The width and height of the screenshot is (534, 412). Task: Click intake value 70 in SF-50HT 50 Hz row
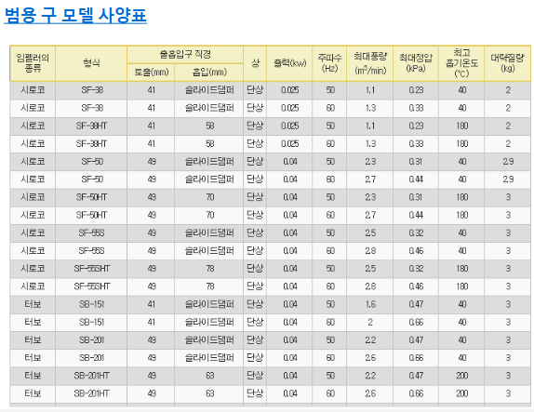click(x=210, y=197)
